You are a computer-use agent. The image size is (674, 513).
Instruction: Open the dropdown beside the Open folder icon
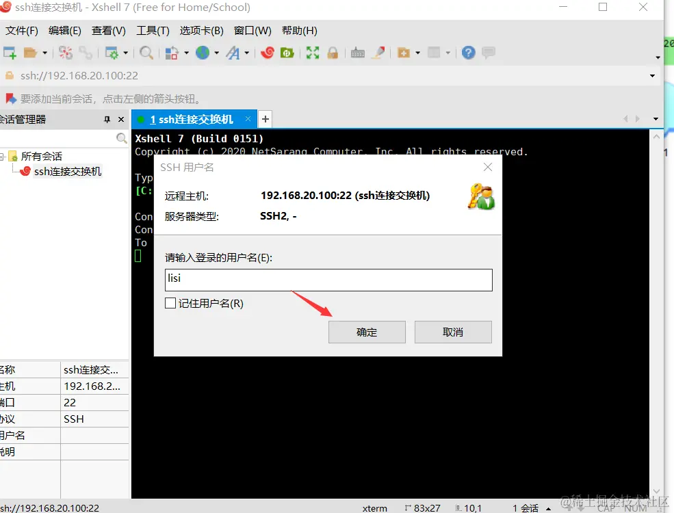(x=44, y=53)
